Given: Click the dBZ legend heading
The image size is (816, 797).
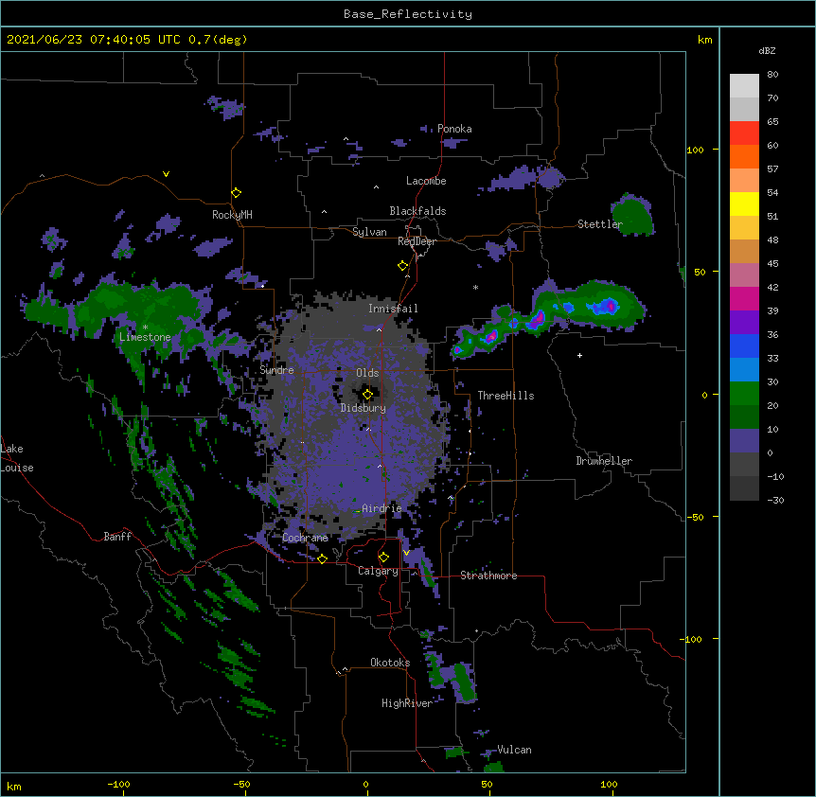Looking at the screenshot, I should coord(767,50).
